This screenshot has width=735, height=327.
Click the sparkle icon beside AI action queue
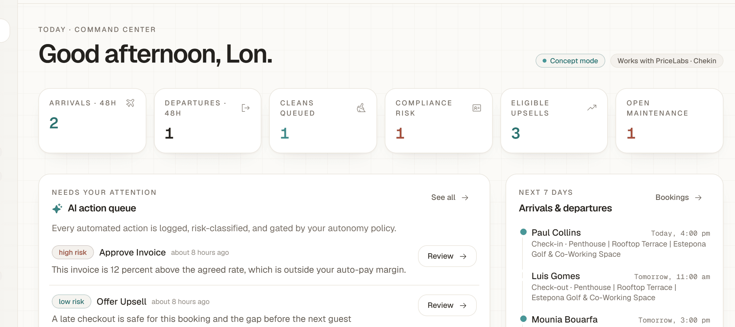point(58,209)
